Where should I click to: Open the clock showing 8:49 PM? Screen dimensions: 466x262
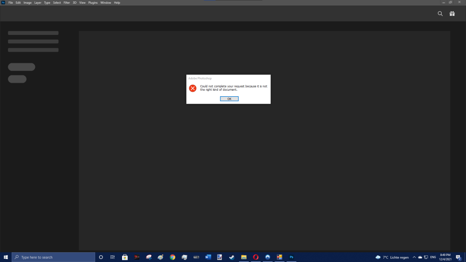(x=445, y=257)
